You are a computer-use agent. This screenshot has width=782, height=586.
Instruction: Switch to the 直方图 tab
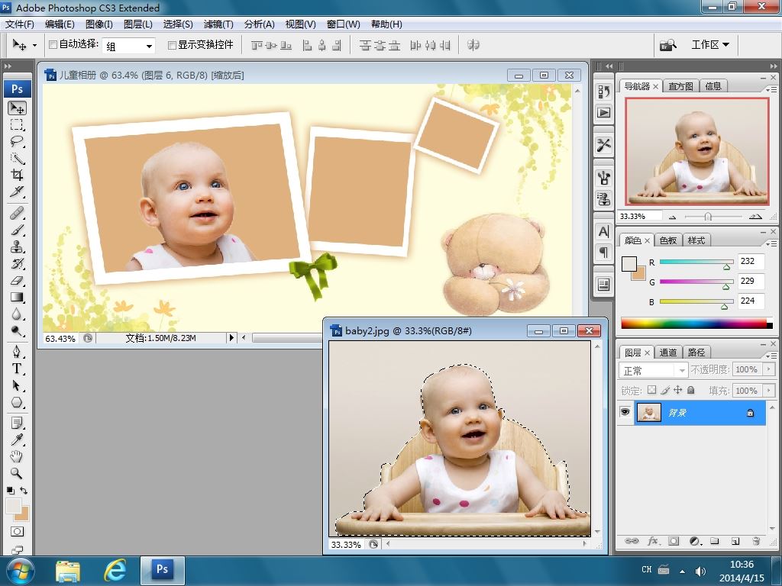tap(680, 86)
